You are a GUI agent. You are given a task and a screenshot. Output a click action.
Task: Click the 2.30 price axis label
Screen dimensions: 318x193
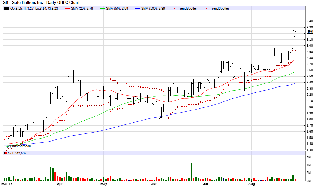click(x=310, y=89)
